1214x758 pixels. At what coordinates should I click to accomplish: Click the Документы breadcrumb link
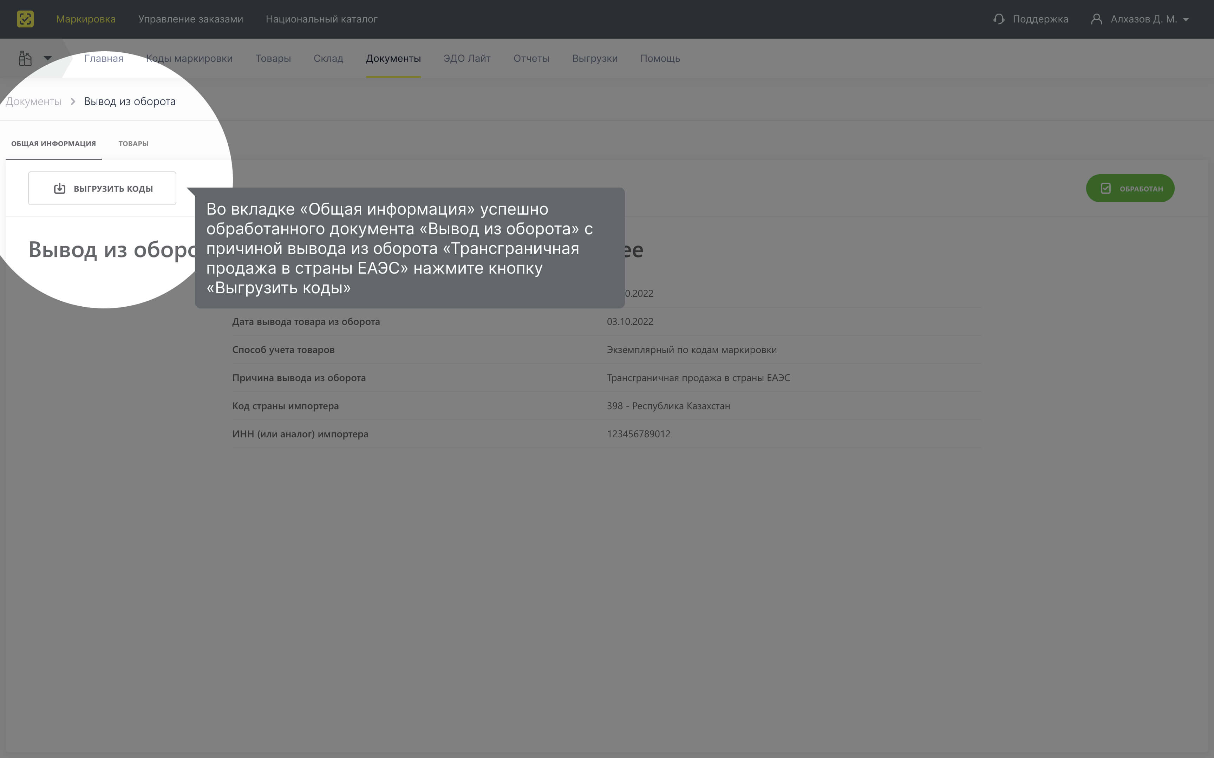pos(34,101)
